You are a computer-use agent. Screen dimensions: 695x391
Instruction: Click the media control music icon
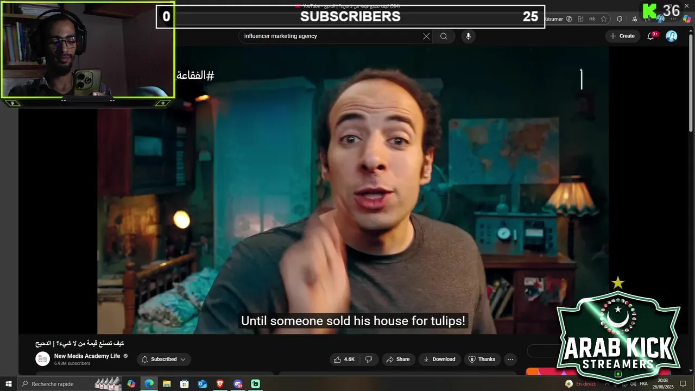click(x=634, y=19)
